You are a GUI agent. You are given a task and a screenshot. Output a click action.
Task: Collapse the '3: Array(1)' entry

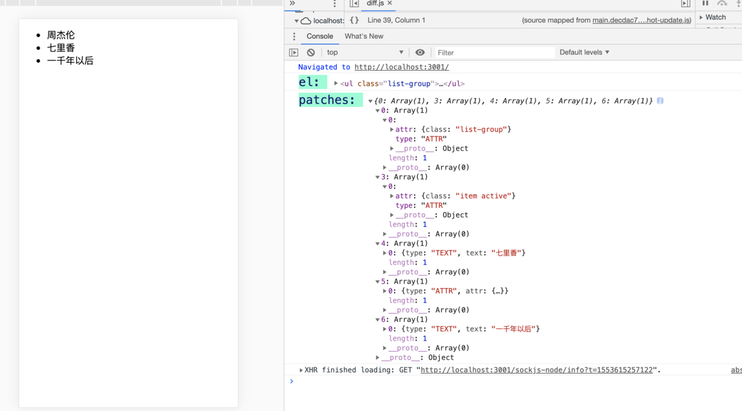377,177
